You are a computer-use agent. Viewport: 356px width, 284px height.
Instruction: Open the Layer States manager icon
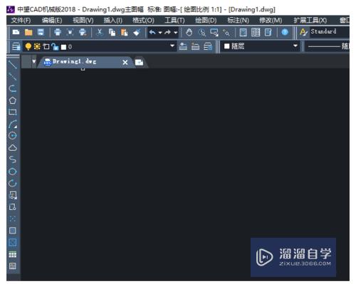click(x=208, y=46)
